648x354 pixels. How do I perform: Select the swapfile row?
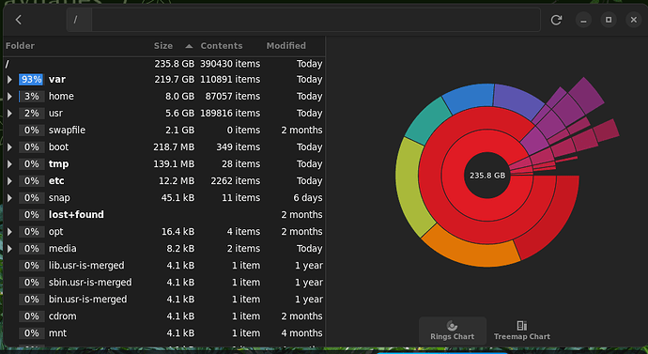pos(164,131)
